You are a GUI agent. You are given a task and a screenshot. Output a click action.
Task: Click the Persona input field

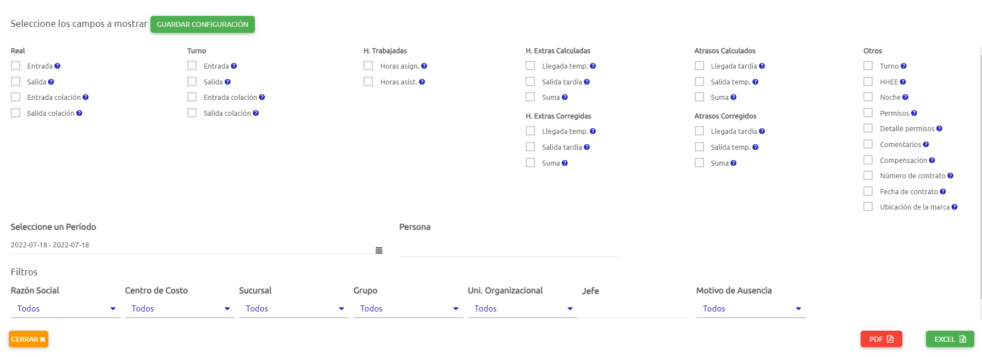pos(509,248)
